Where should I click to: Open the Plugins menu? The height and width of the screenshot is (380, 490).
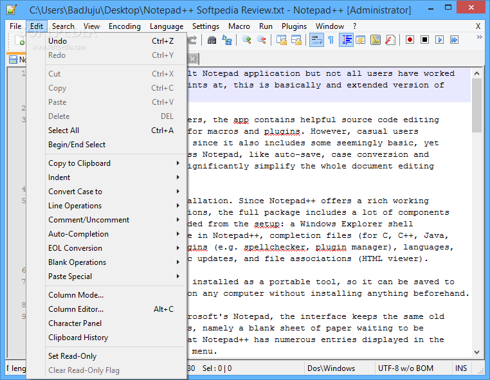294,26
